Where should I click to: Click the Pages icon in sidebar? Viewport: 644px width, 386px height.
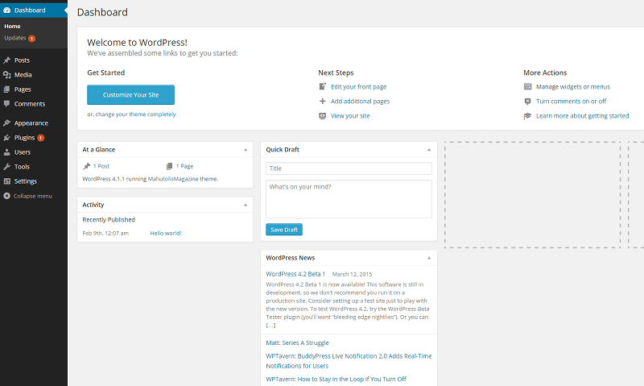tap(6, 89)
